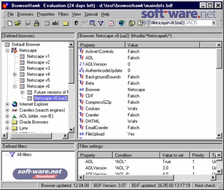
Task: Click the Oracle Browsers folder icon
Action: point(14,122)
